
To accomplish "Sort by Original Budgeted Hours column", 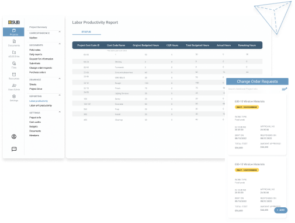I will tap(145, 45).
